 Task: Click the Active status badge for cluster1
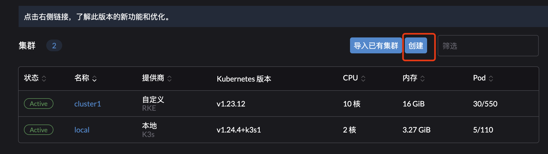pyautogui.click(x=39, y=104)
